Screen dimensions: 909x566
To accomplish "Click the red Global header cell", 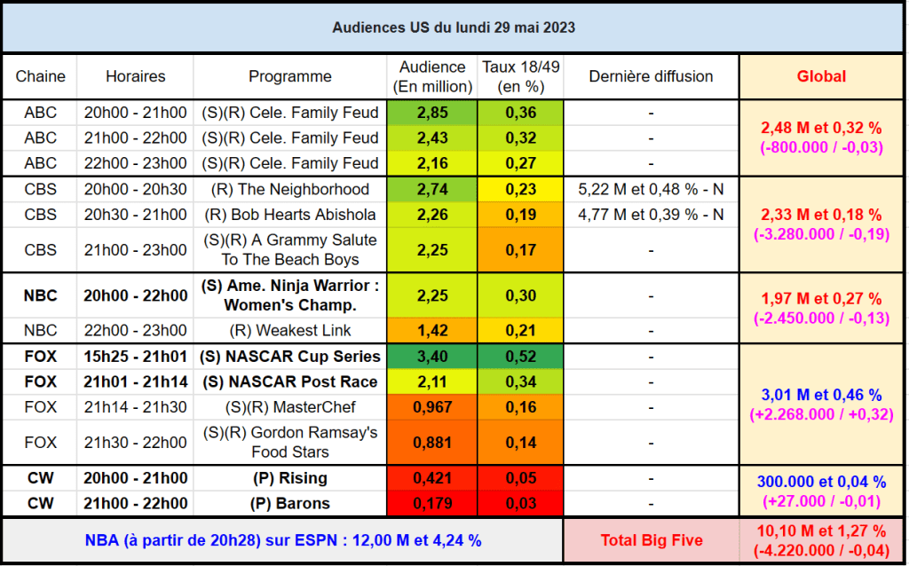I will tap(821, 76).
